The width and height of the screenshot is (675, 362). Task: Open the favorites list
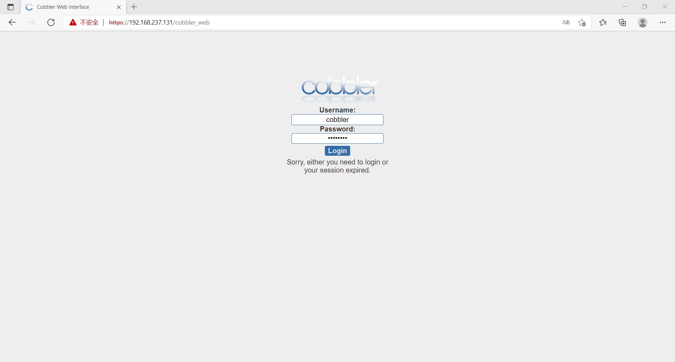[x=603, y=22]
